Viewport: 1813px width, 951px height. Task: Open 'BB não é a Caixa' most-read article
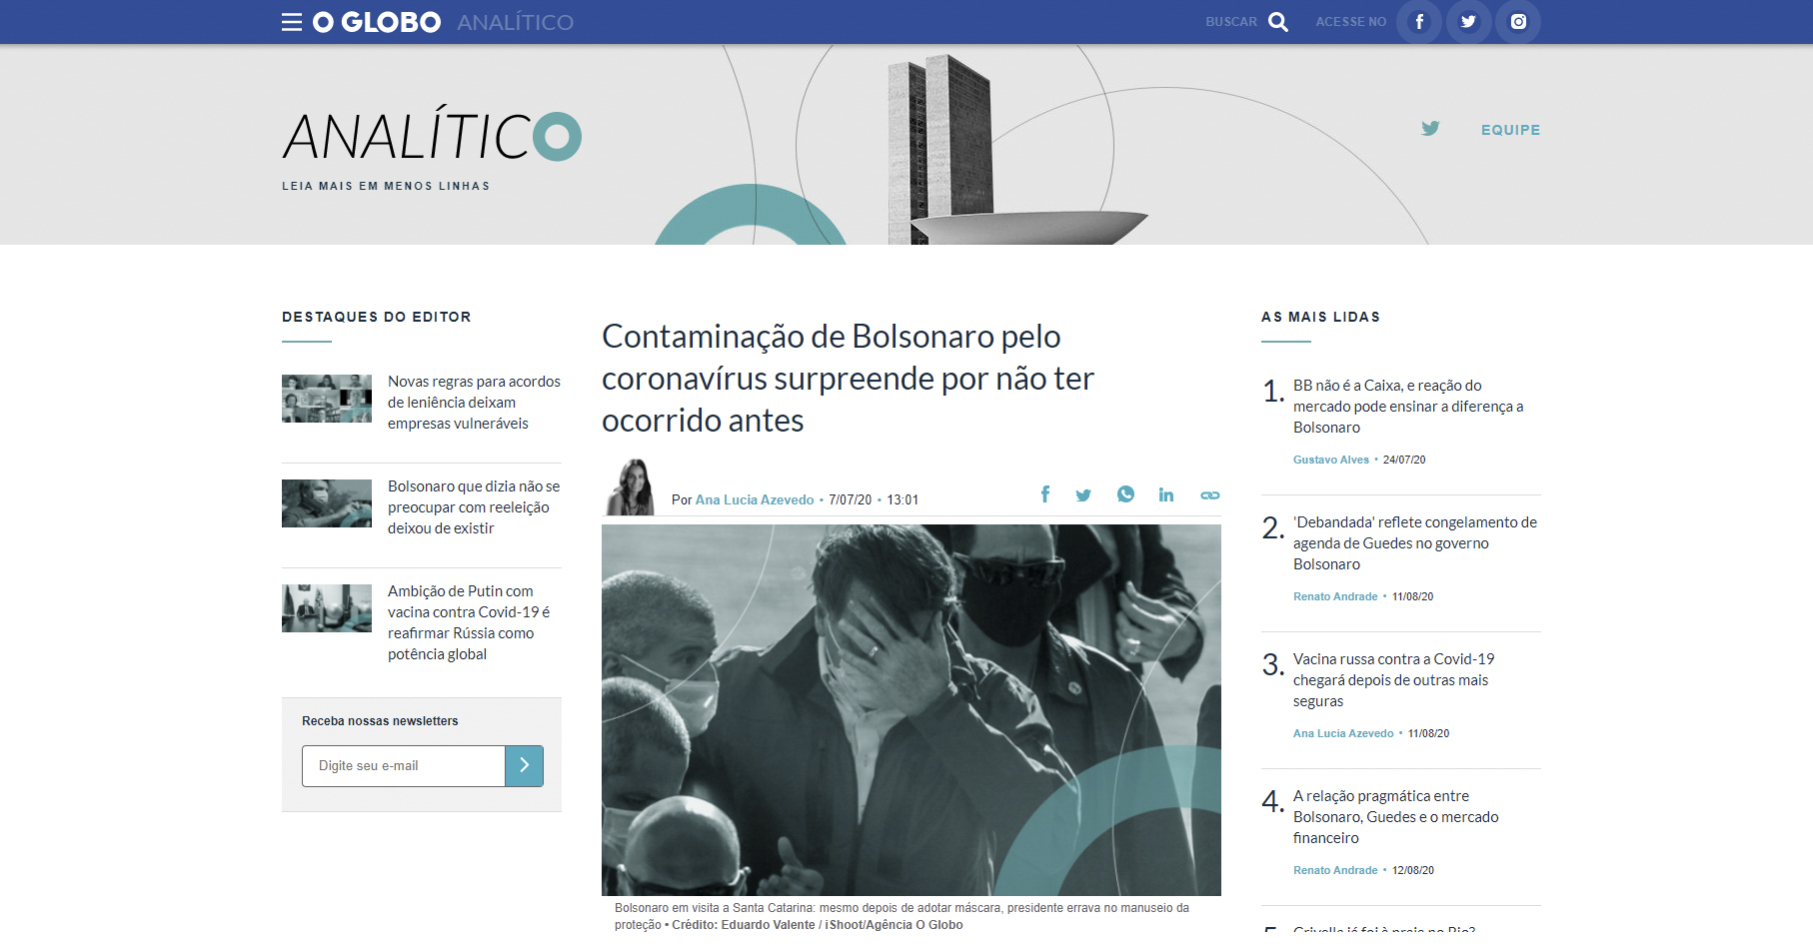[1408, 407]
